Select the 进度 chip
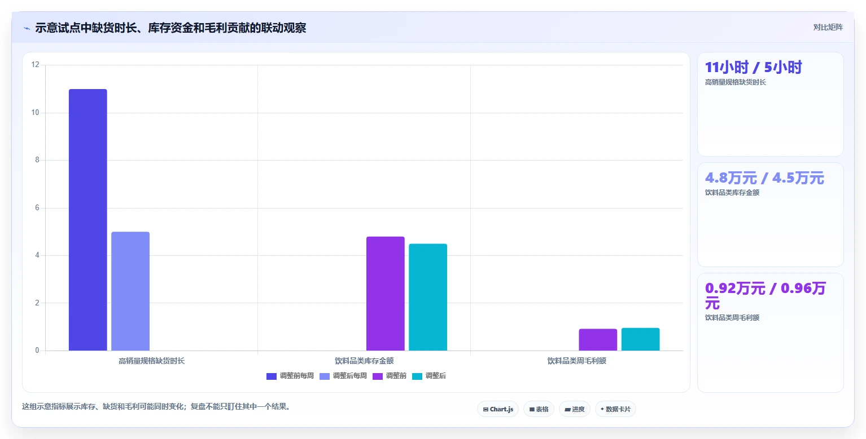This screenshot has width=866, height=439. (574, 409)
